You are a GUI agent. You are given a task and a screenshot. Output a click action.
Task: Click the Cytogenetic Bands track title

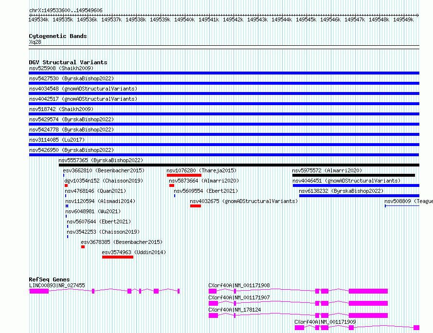point(58,36)
